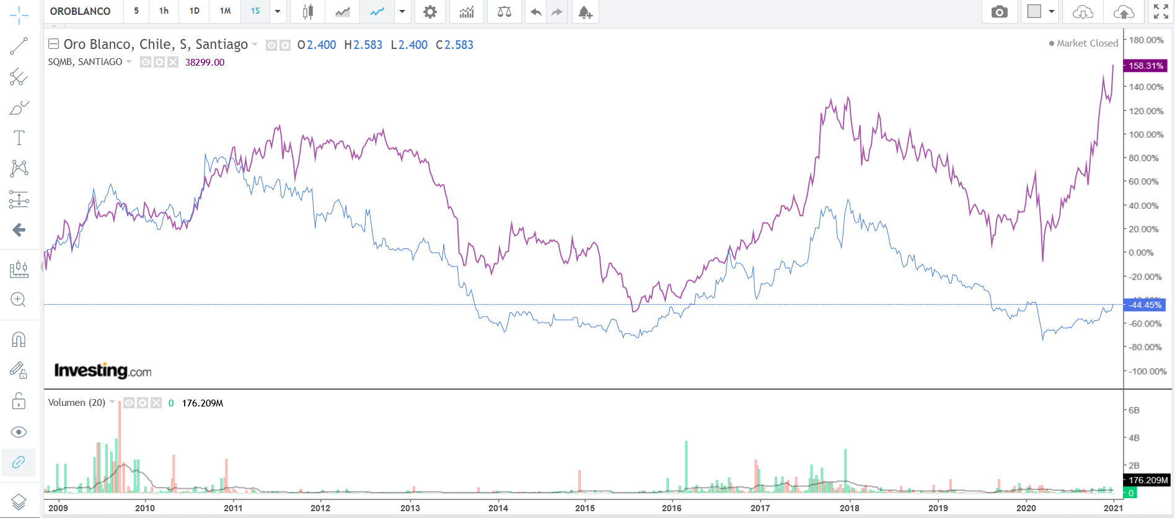Expand the time interval dropdown arrow
This screenshot has width=1175, height=518.
point(278,12)
